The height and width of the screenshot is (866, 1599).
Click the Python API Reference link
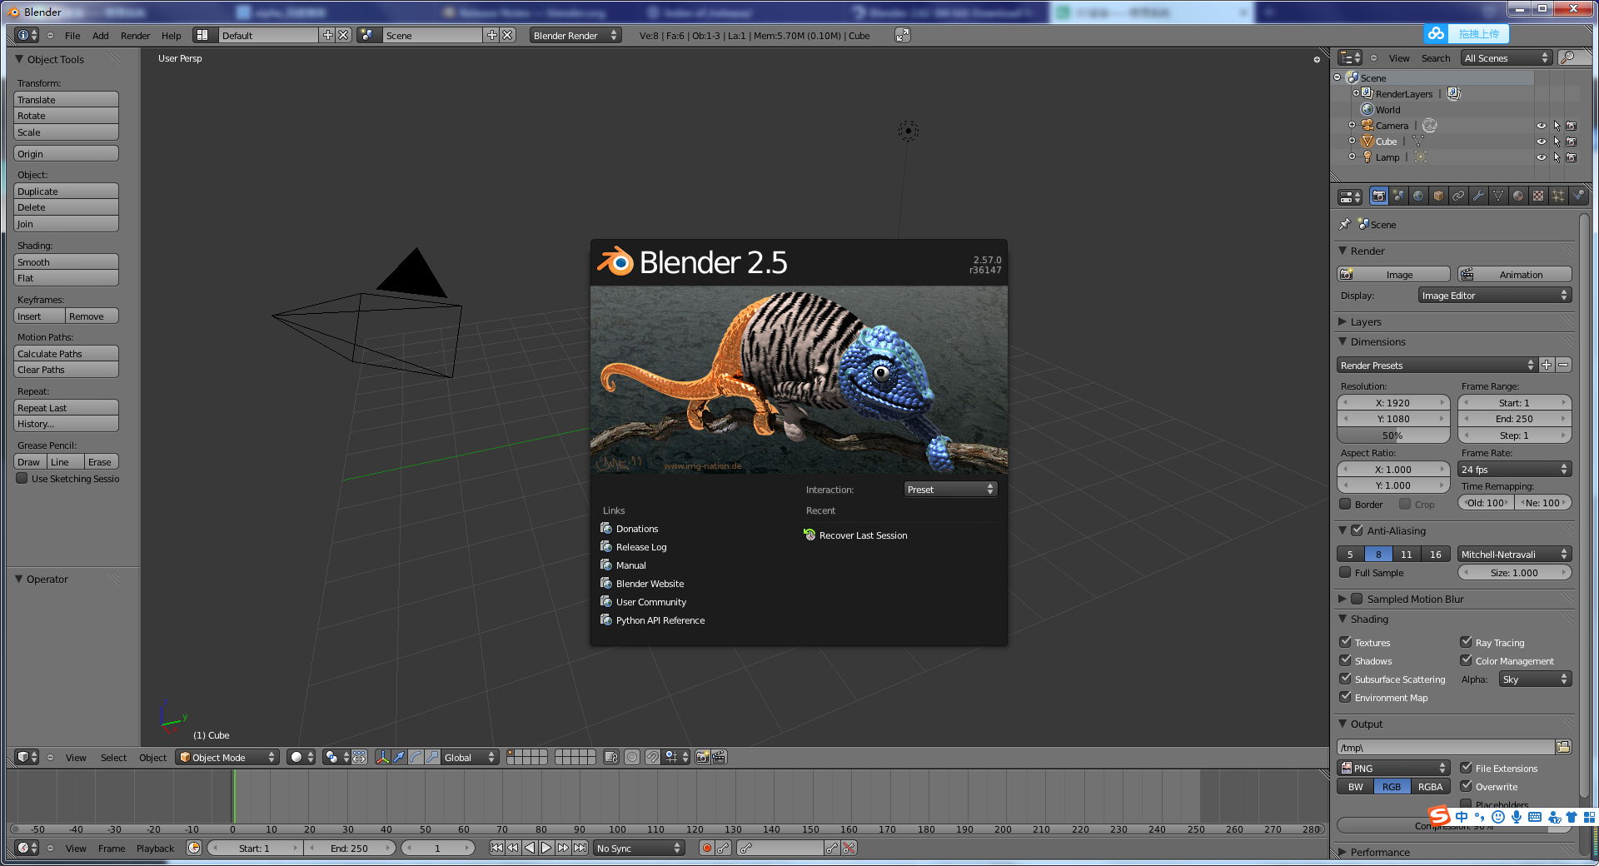[x=660, y=620]
